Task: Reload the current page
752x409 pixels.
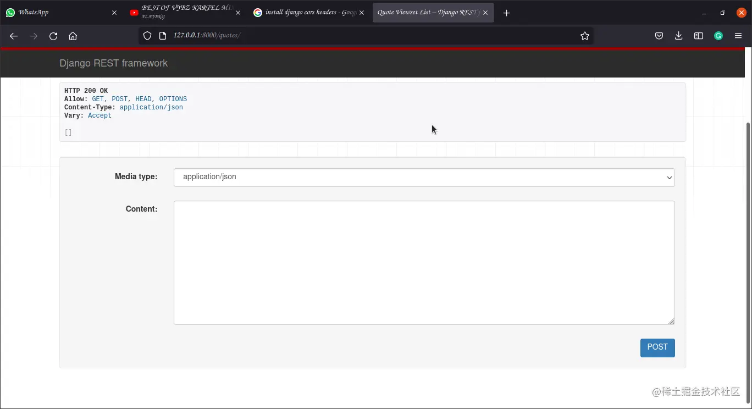Action: coord(53,36)
